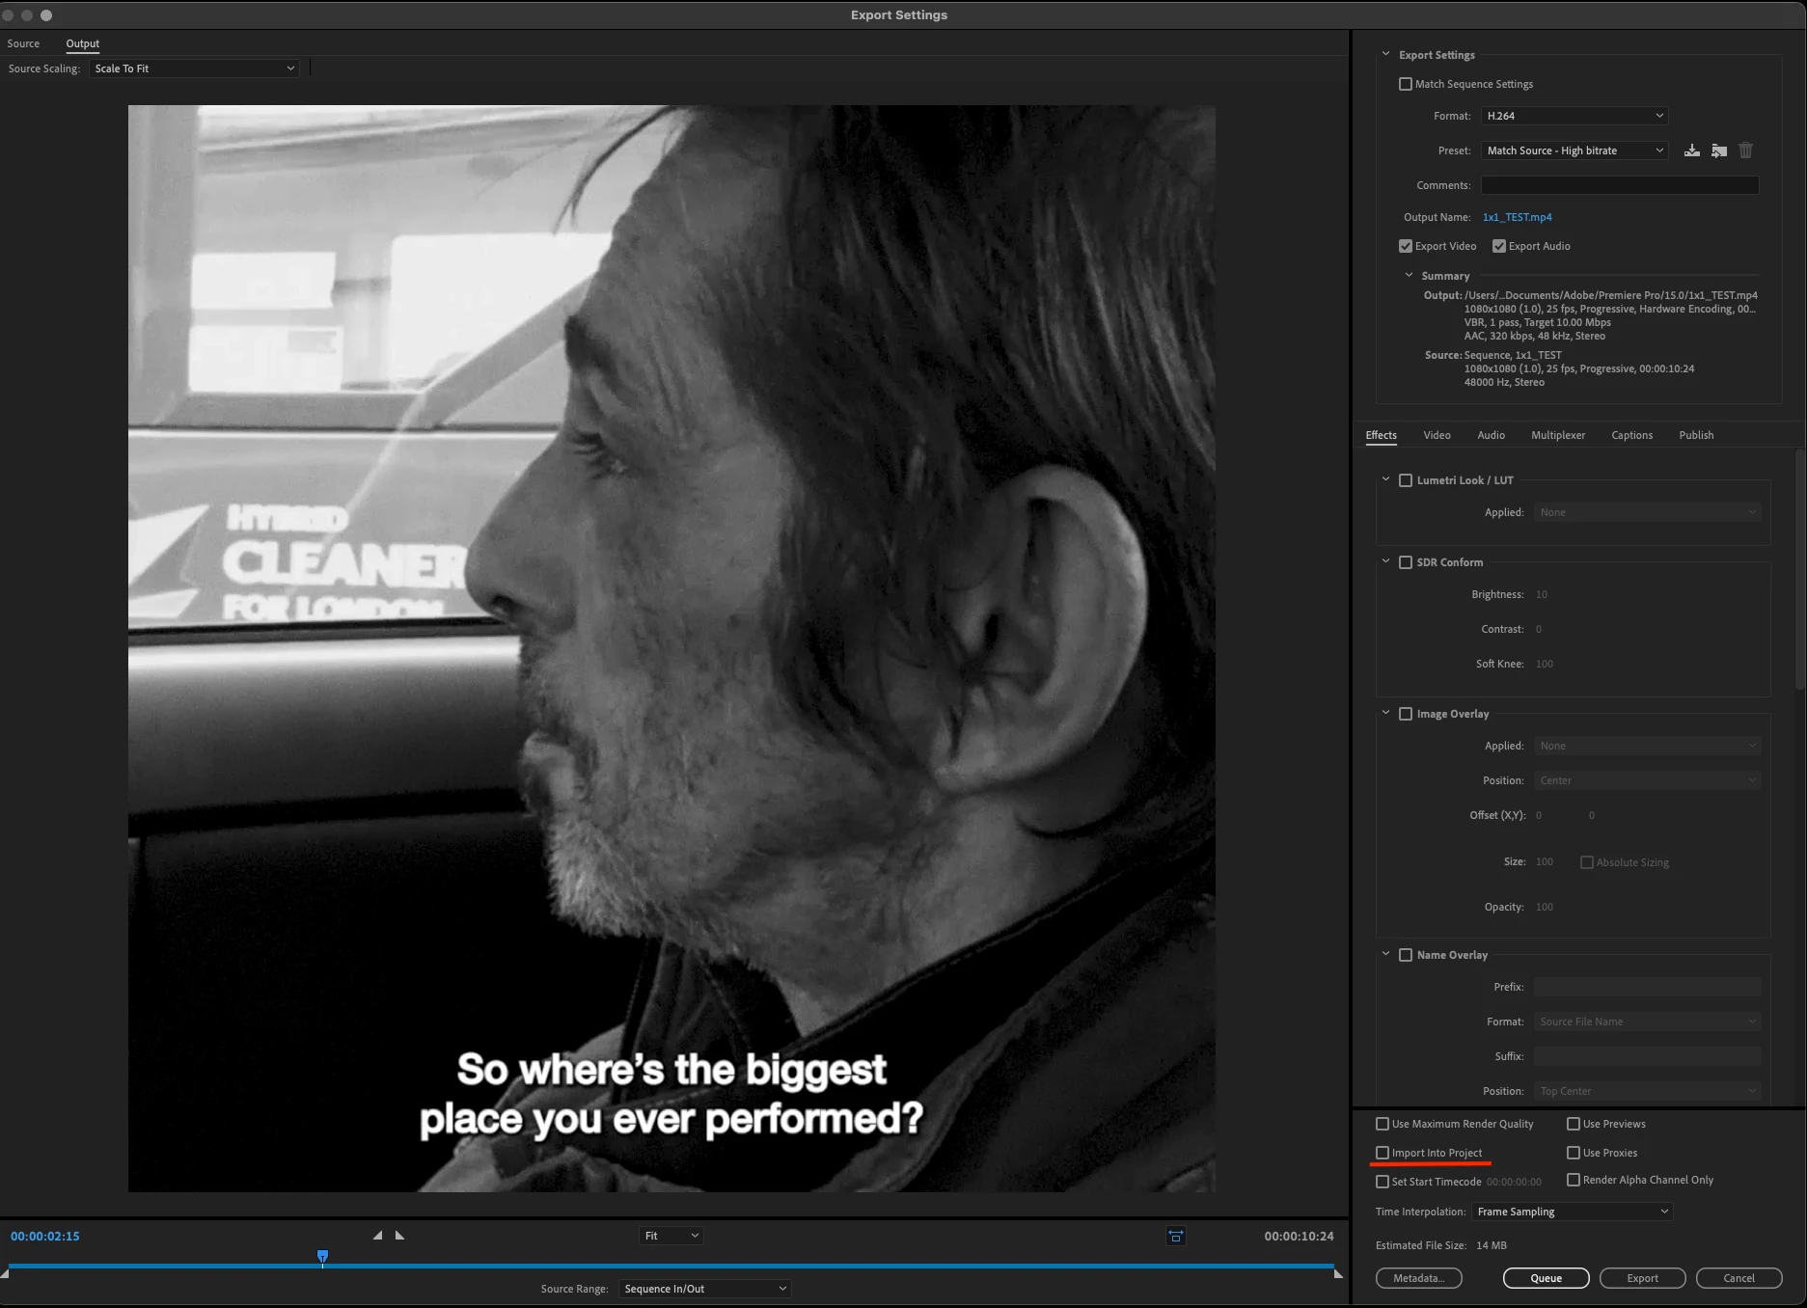Collapse the Image Overlay section
The height and width of the screenshot is (1308, 1807).
point(1385,713)
